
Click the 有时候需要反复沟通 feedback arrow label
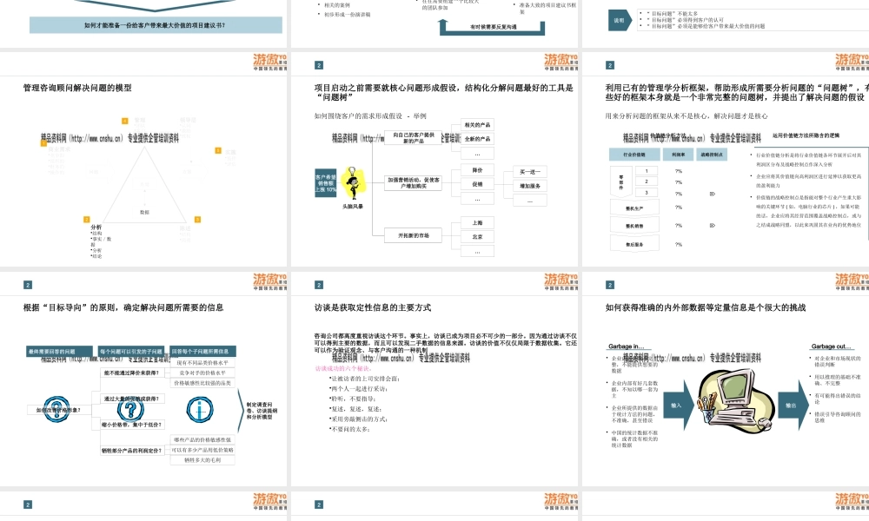tap(494, 27)
